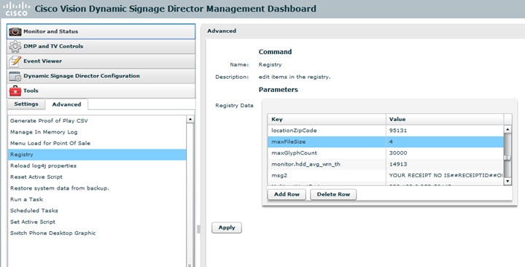The image size is (525, 267).
Task: Select Restore system data from backup
Action: coord(97,188)
